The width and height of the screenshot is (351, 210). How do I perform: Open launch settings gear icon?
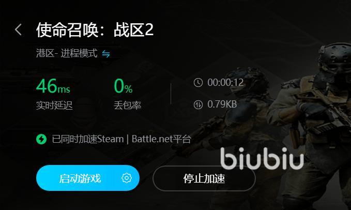(x=127, y=178)
